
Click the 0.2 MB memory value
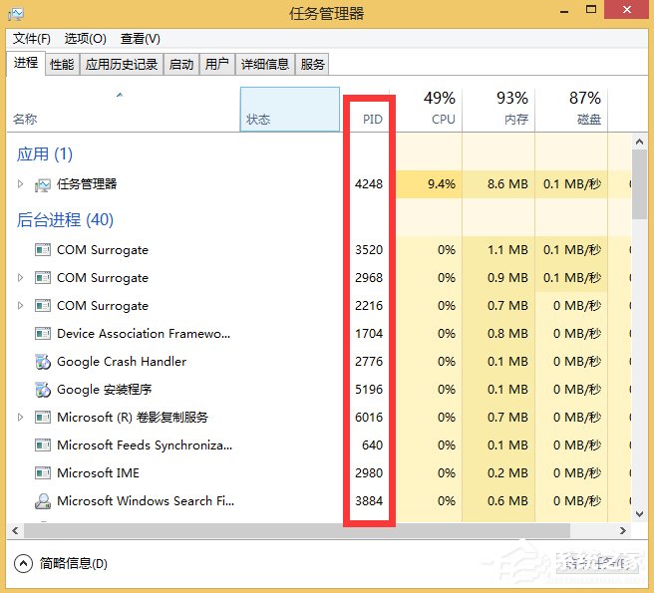tap(507, 472)
